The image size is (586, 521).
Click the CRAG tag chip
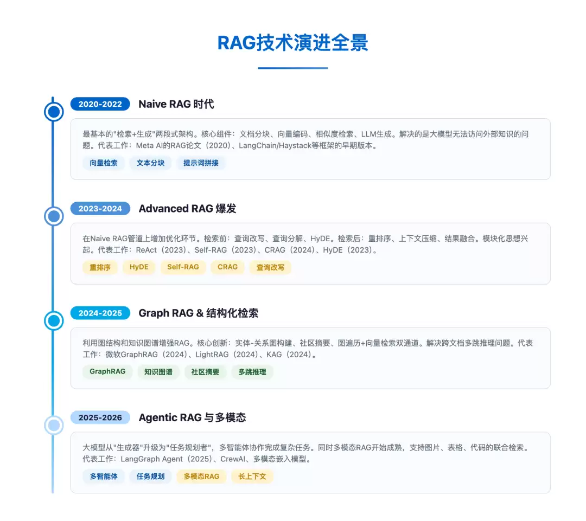pos(227,267)
